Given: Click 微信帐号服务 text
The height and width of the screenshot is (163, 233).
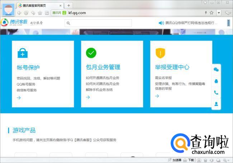Looking at the screenshot, I should [x=27, y=90].
